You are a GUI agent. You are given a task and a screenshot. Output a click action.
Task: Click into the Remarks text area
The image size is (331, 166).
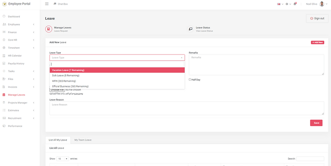click(257, 65)
